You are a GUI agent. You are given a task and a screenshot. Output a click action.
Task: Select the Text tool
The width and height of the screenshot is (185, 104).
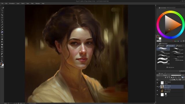[x=2, y=57]
